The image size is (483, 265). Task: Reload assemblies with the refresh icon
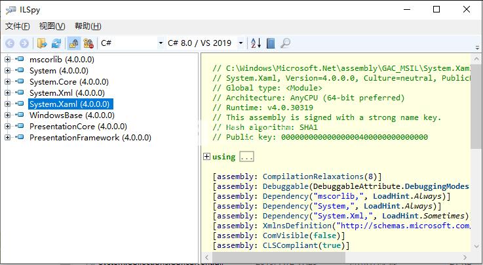click(x=56, y=43)
